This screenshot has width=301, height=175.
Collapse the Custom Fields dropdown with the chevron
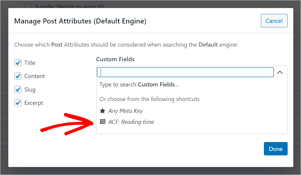(280, 72)
